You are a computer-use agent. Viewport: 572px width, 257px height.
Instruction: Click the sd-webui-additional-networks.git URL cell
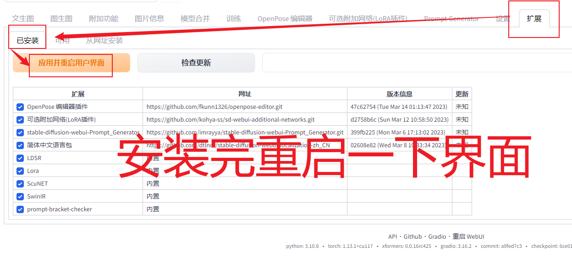[245, 119]
